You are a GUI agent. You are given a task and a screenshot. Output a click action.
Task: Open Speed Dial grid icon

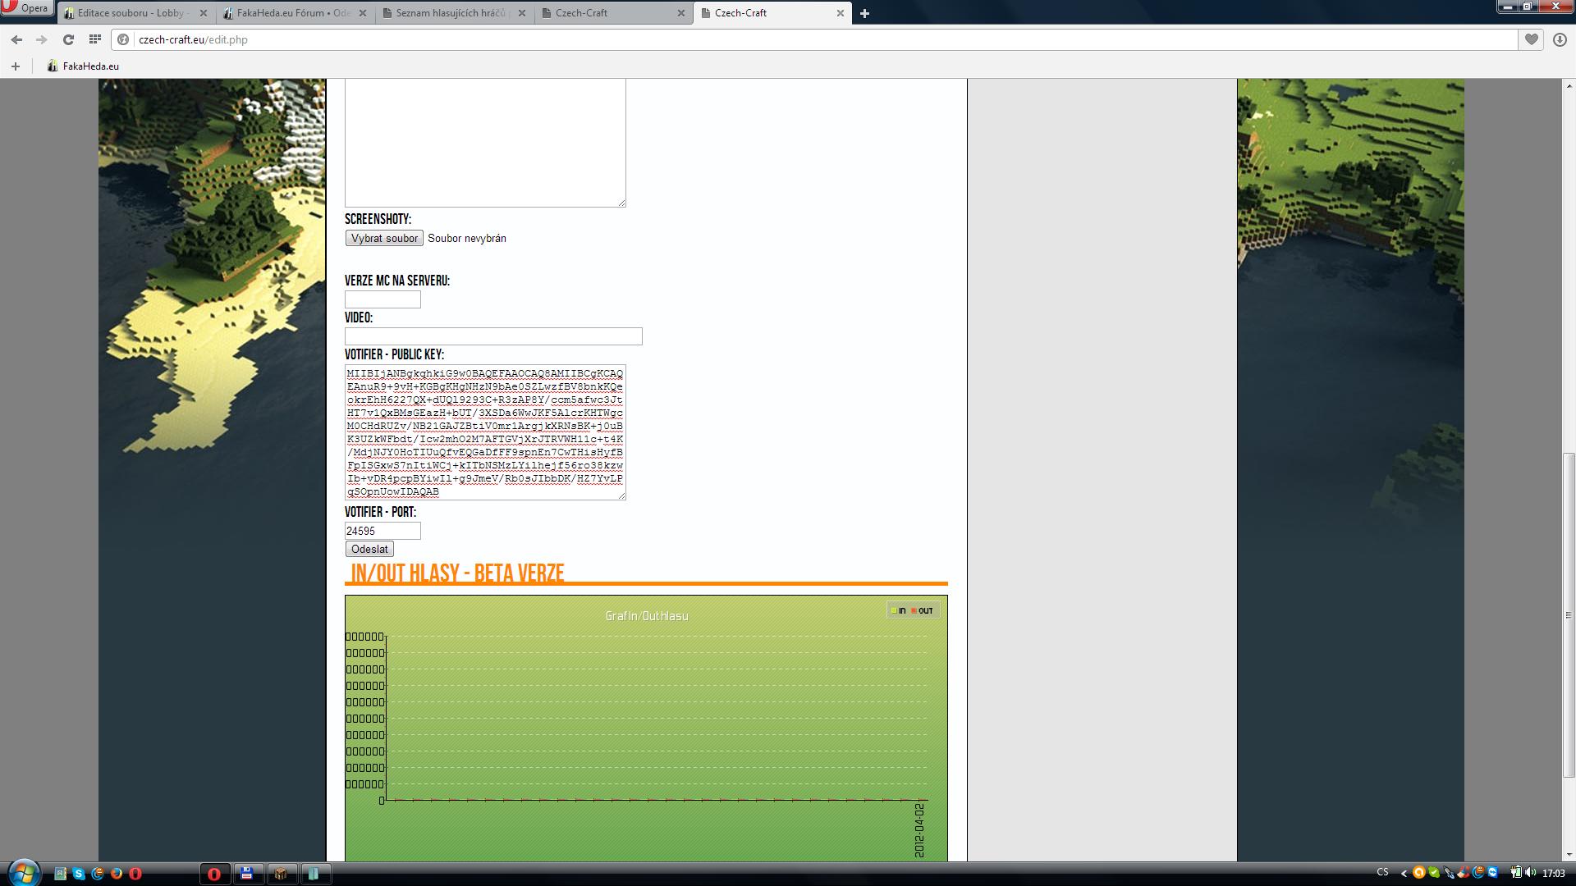coord(95,39)
